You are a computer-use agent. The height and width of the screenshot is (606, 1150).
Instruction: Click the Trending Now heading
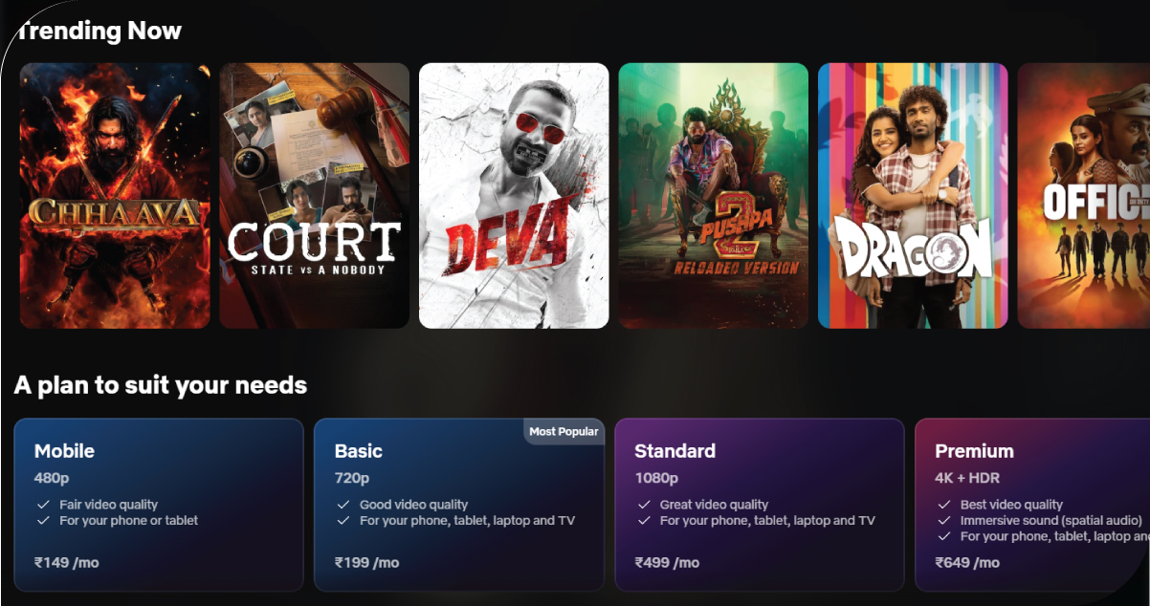tap(99, 31)
